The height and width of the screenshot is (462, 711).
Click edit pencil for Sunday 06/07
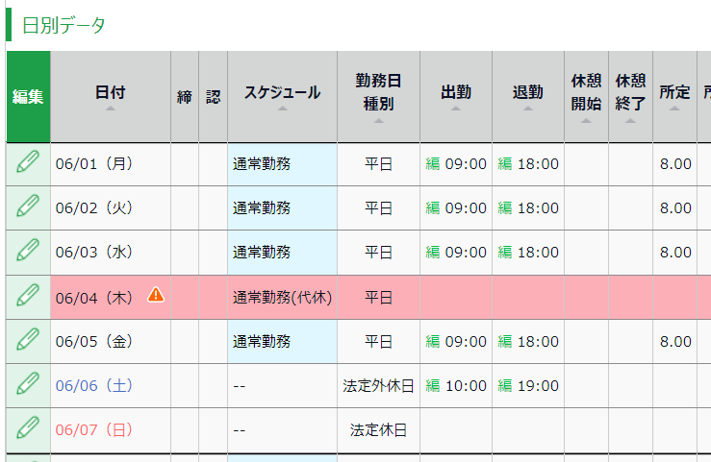pos(28,429)
